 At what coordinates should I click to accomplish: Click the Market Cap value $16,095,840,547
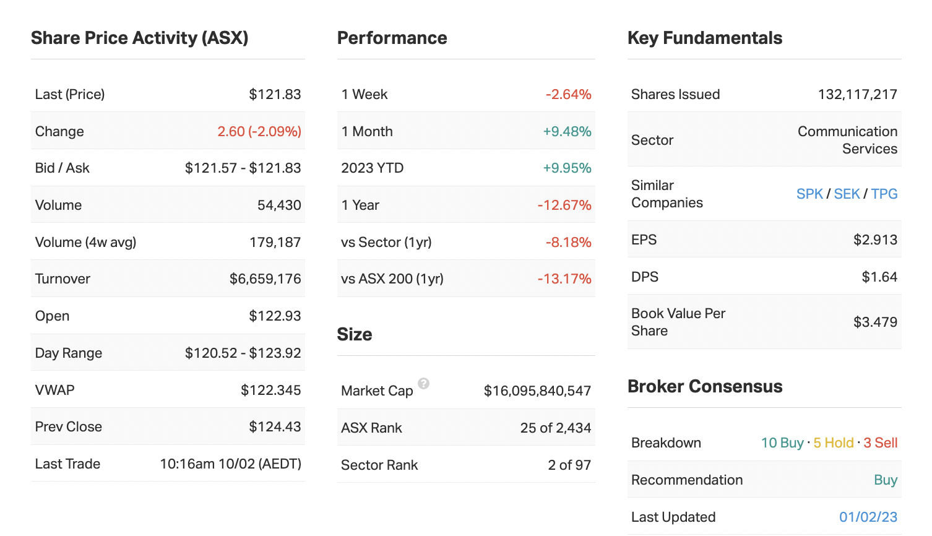click(x=537, y=391)
